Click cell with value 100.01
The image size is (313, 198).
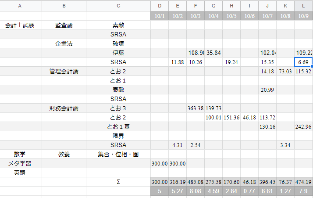pos(213,117)
